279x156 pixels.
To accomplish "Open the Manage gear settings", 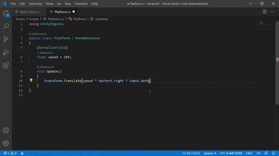I will point(6,143).
